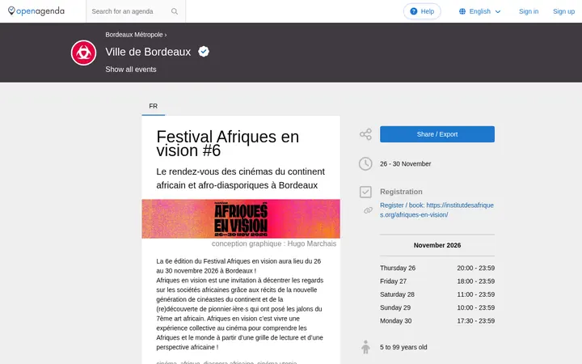The width and height of the screenshot is (582, 364).
Task: Click the search magnifier icon
Action: click(175, 11)
